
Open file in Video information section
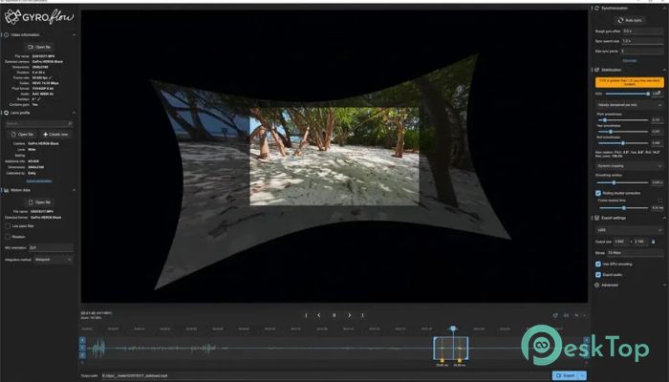[x=39, y=47]
